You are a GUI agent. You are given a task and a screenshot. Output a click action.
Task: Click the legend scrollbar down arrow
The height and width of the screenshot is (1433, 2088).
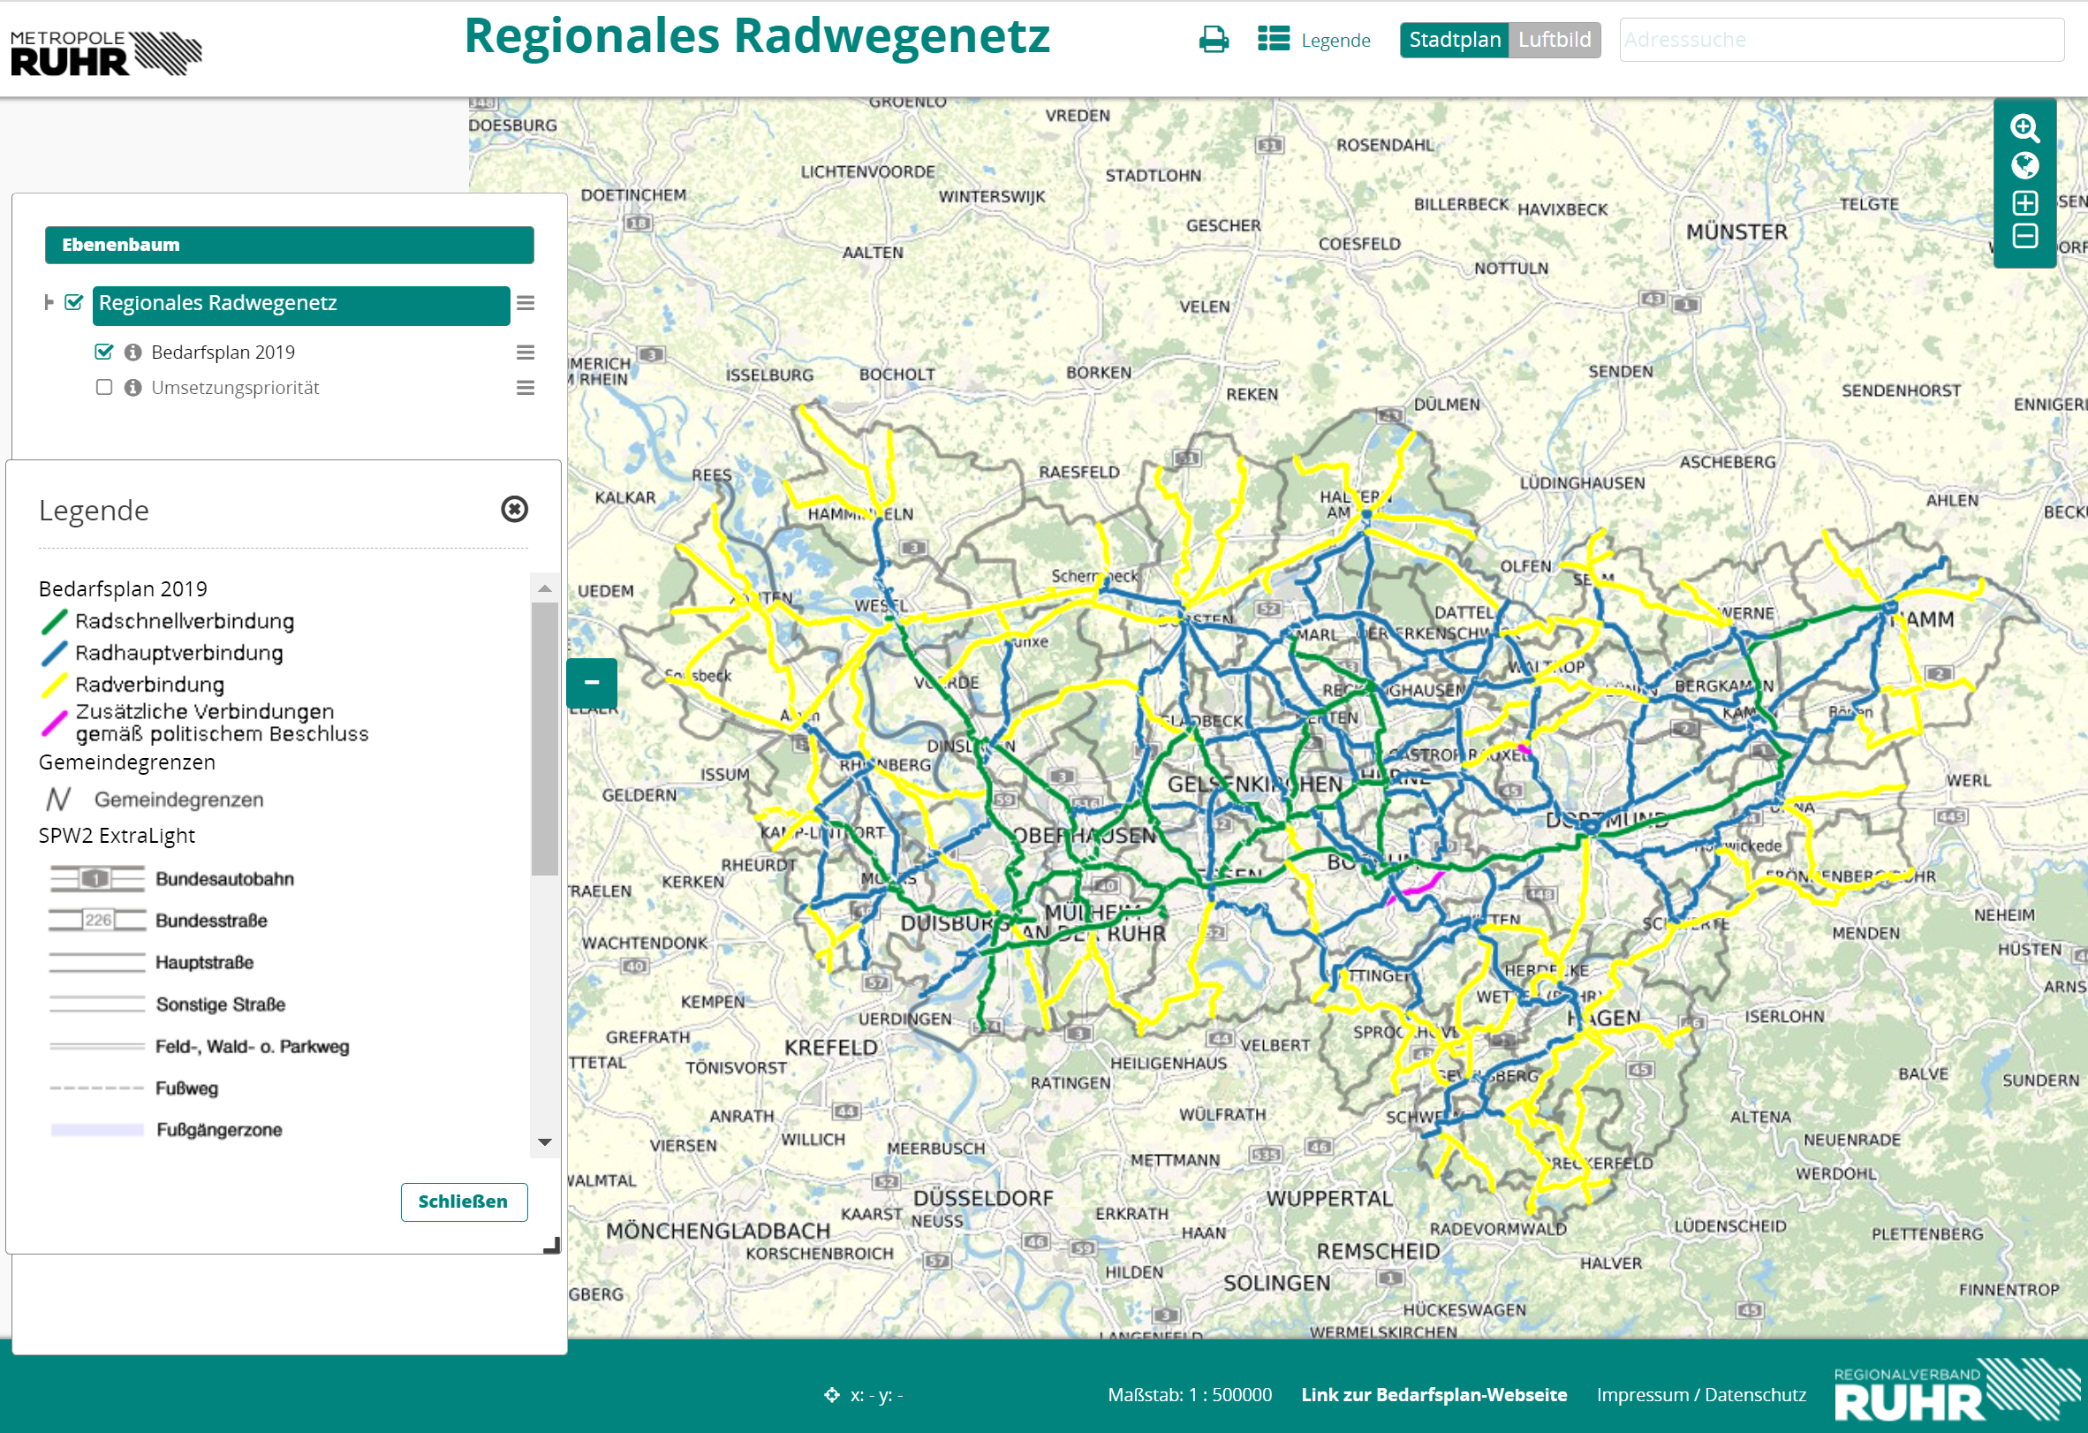544,1142
